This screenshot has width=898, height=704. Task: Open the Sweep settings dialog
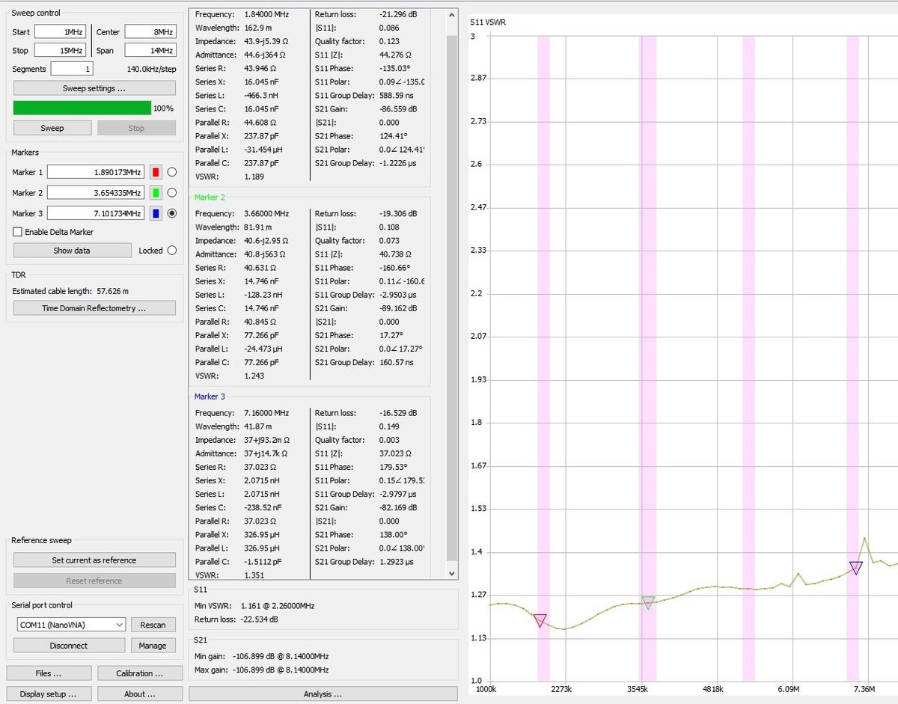[95, 88]
